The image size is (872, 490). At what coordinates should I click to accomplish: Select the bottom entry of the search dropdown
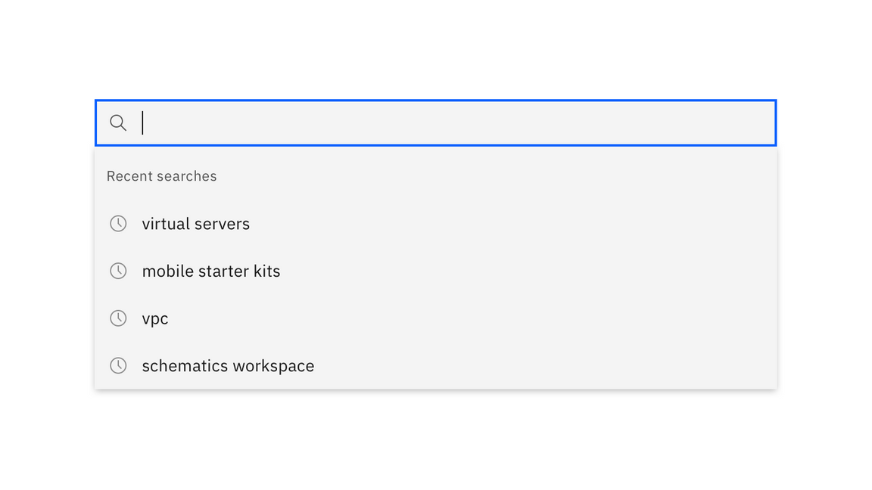point(228,365)
